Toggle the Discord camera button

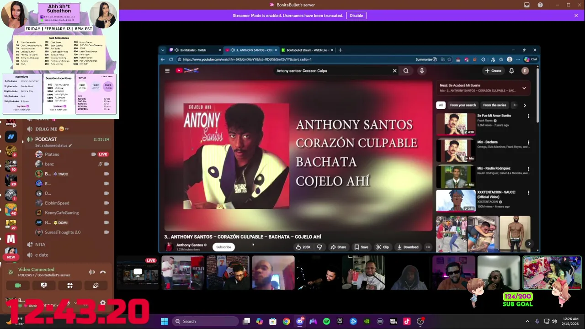click(18, 285)
